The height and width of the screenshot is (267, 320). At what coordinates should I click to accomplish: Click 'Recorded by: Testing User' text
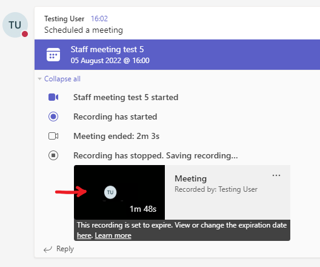click(x=216, y=189)
